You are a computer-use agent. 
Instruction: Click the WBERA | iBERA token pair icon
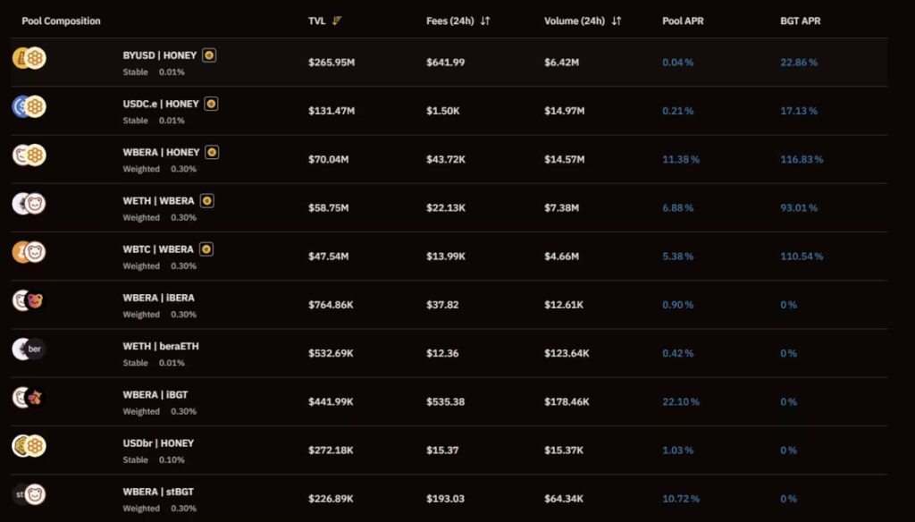tap(29, 300)
